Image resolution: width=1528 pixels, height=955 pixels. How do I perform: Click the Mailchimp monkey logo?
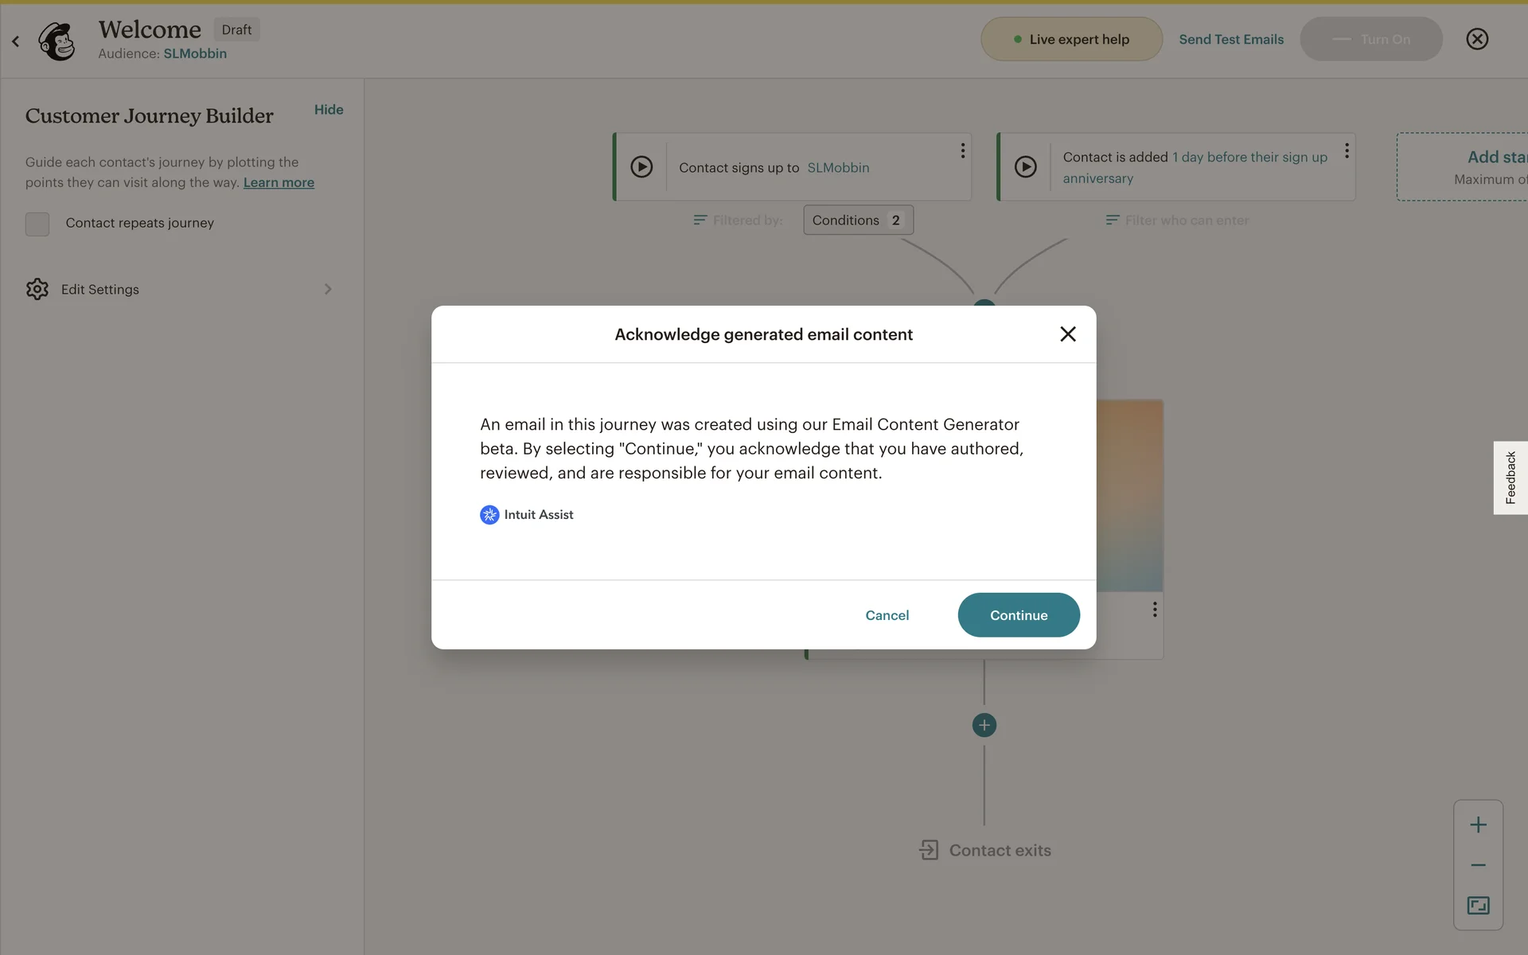point(57,41)
